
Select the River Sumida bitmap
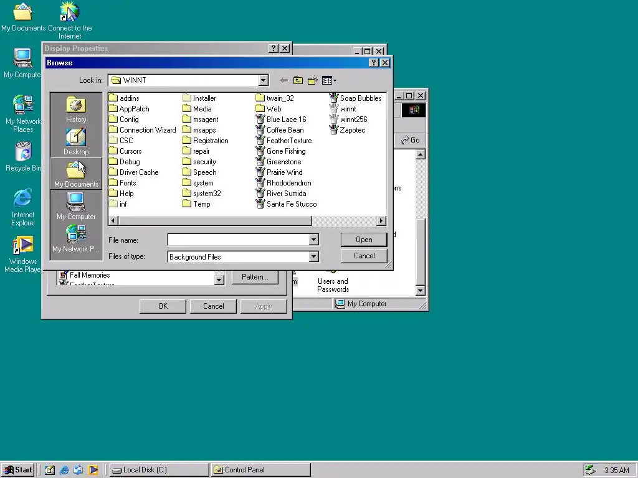tap(281, 194)
